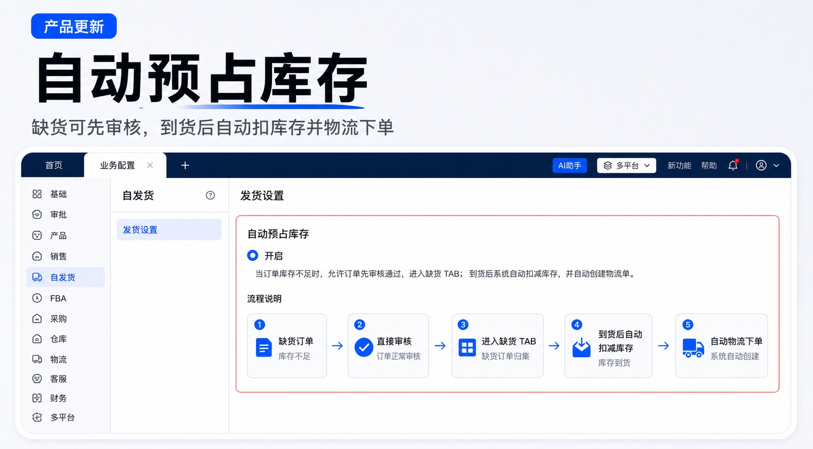Screen dimensions: 813x449
Task: Click the 基础 sidebar icon
Action: click(x=37, y=194)
